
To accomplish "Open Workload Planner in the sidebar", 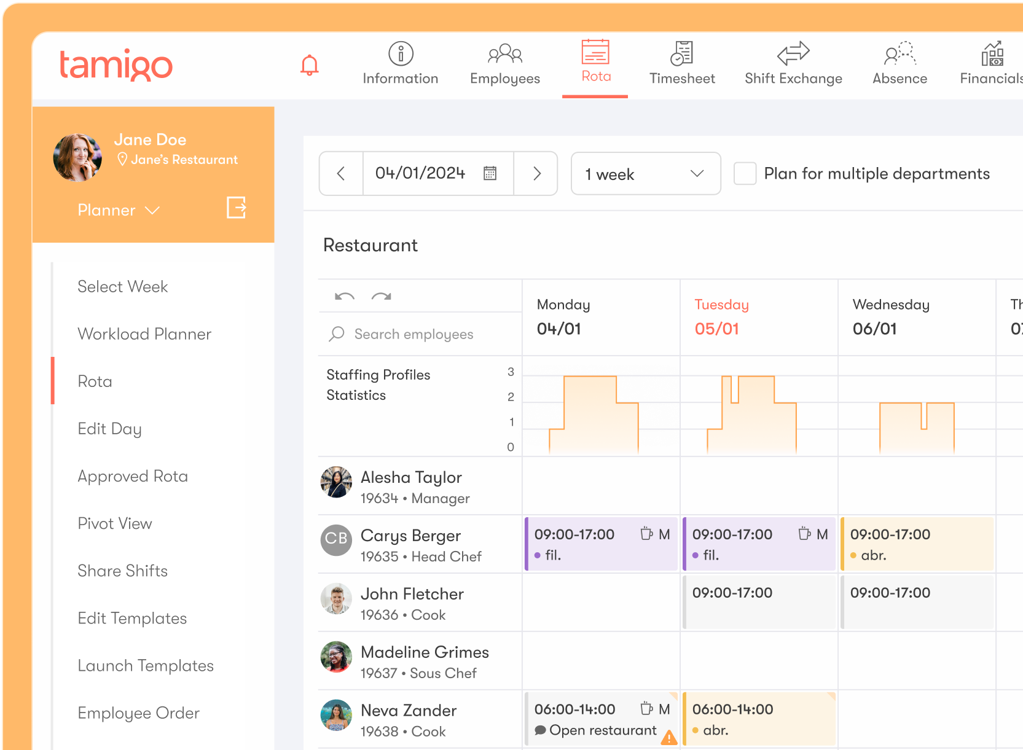I will pos(144,334).
